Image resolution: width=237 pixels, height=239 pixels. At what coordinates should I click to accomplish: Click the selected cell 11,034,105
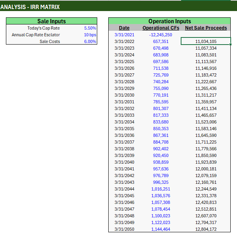point(206,41)
